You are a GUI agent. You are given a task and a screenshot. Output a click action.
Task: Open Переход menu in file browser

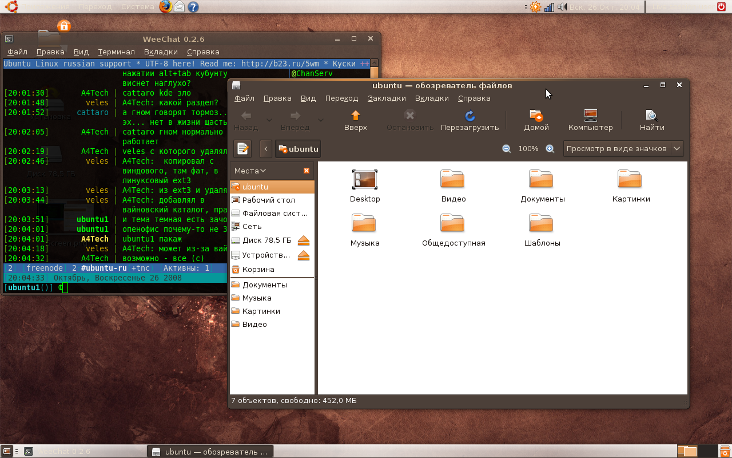click(341, 98)
